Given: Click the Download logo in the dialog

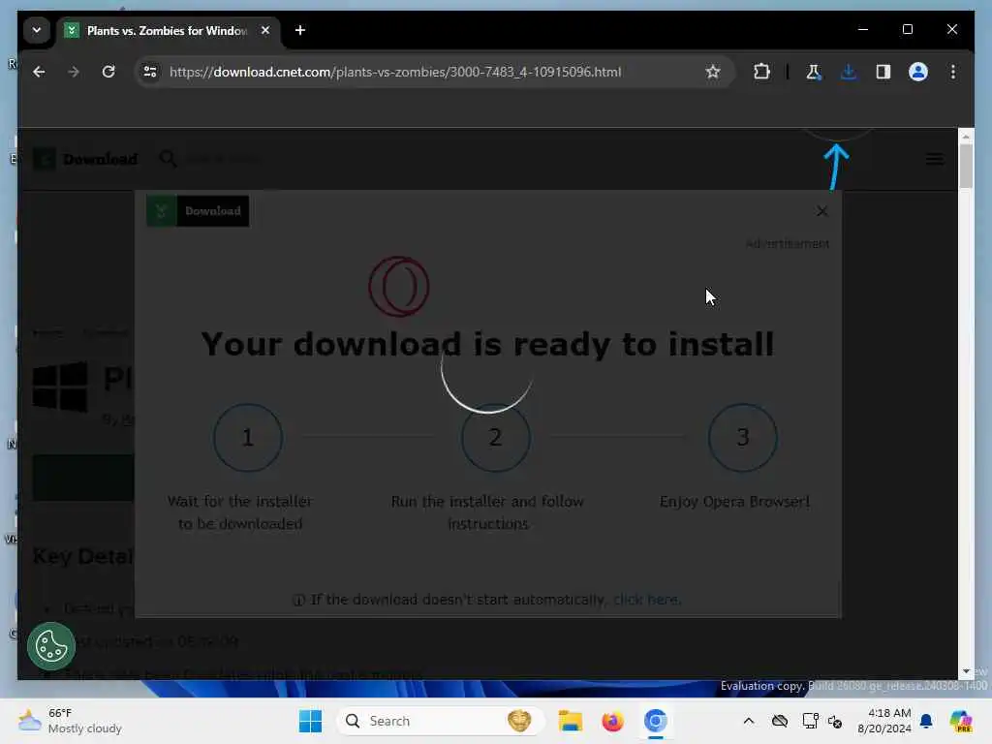Looking at the screenshot, I should click(x=198, y=210).
